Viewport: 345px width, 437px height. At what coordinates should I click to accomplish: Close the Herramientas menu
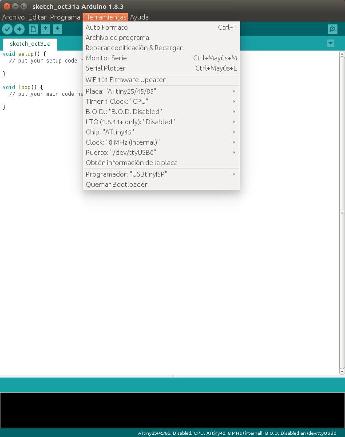105,17
